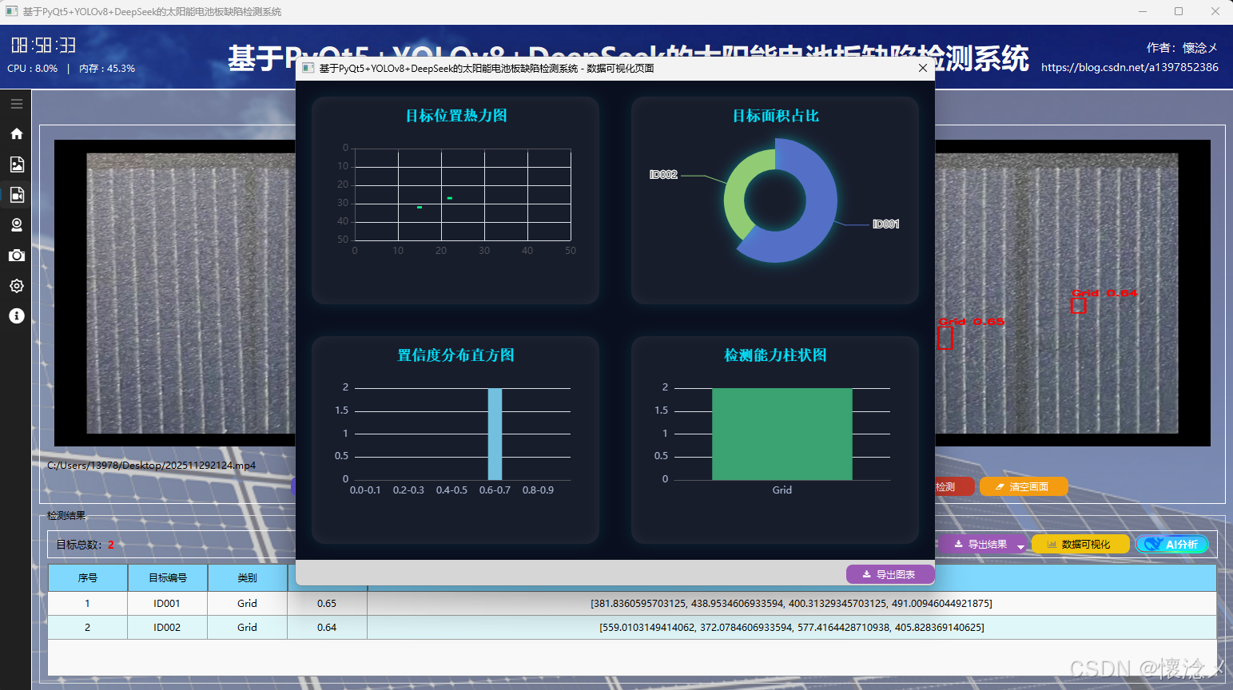Click the 导出图表 export button
Screen dimensions: 1233x690
890,574
